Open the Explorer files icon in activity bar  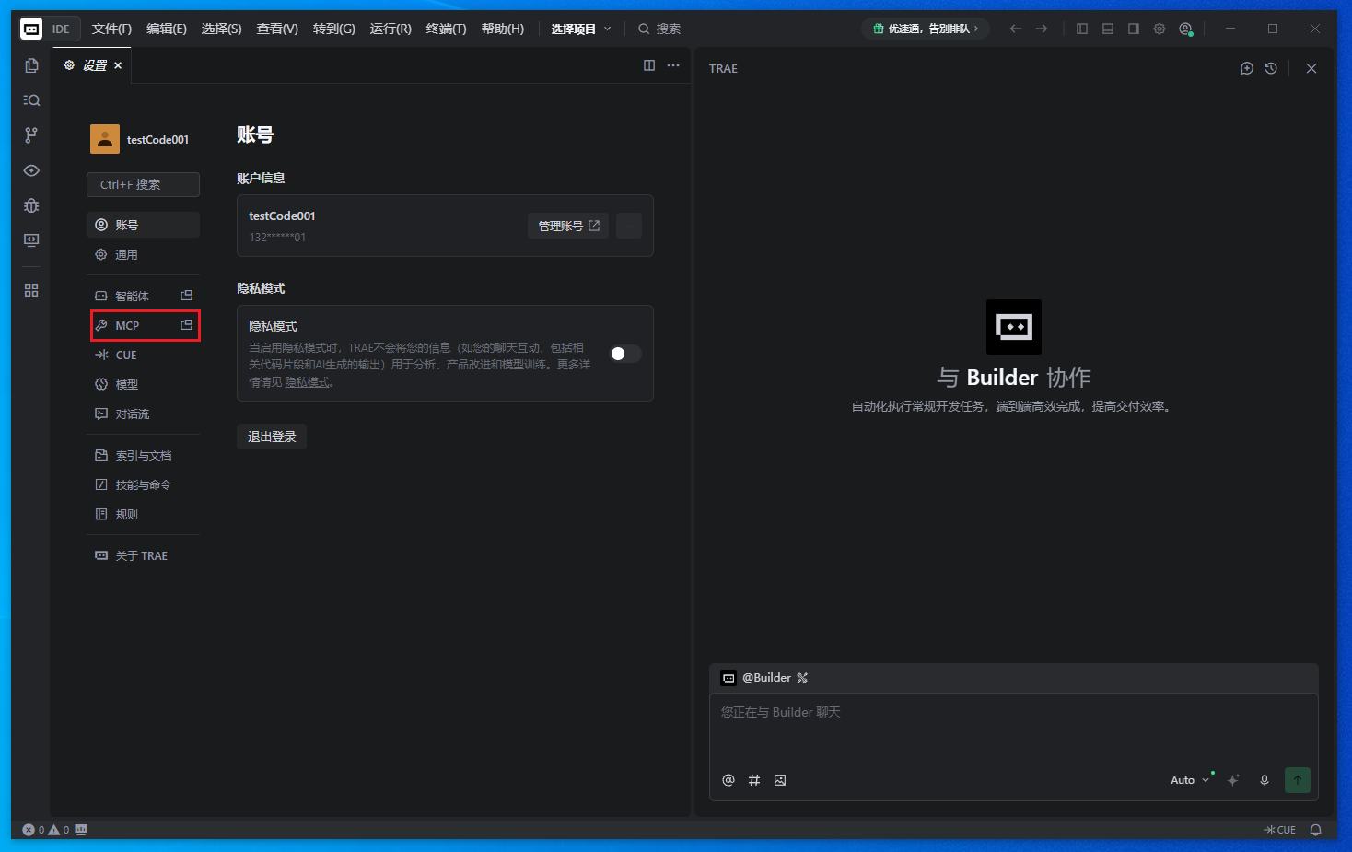(31, 65)
